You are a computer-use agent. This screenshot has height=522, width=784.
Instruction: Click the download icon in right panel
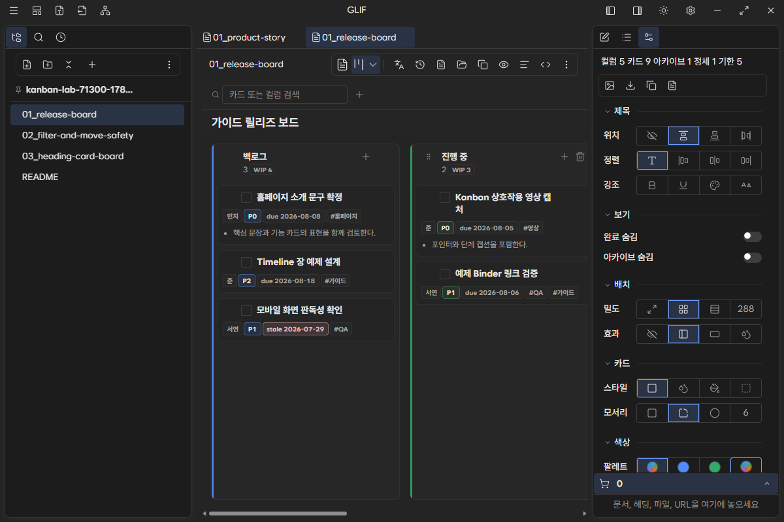point(630,85)
